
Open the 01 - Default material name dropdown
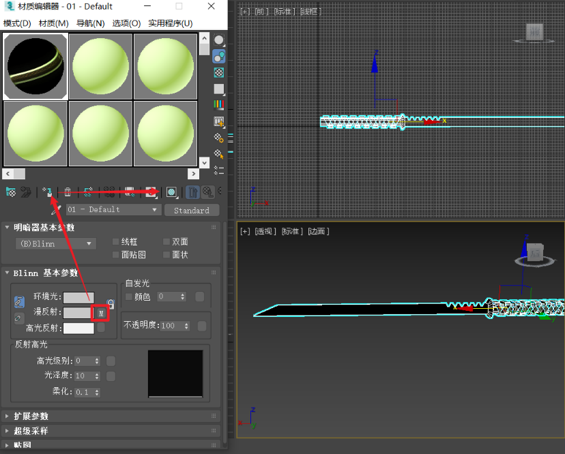113,210
